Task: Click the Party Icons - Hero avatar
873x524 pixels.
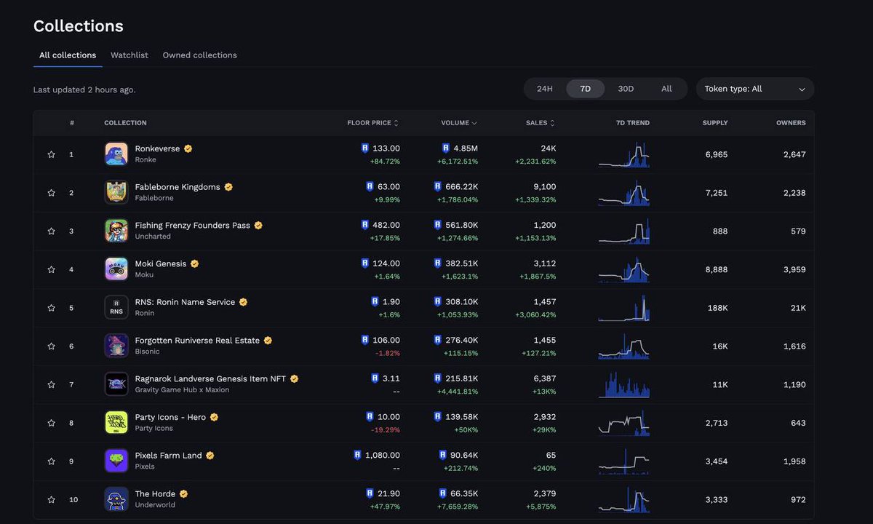Action: [116, 423]
